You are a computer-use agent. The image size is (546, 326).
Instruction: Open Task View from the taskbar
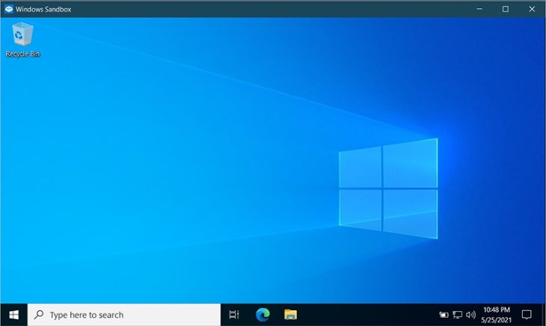point(234,315)
